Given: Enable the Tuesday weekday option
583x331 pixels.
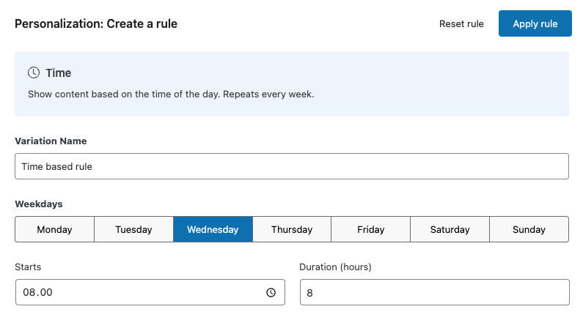Looking at the screenshot, I should [x=133, y=229].
